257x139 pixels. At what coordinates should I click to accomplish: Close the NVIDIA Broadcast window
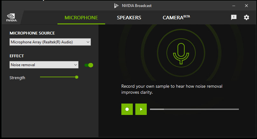[246, 6]
